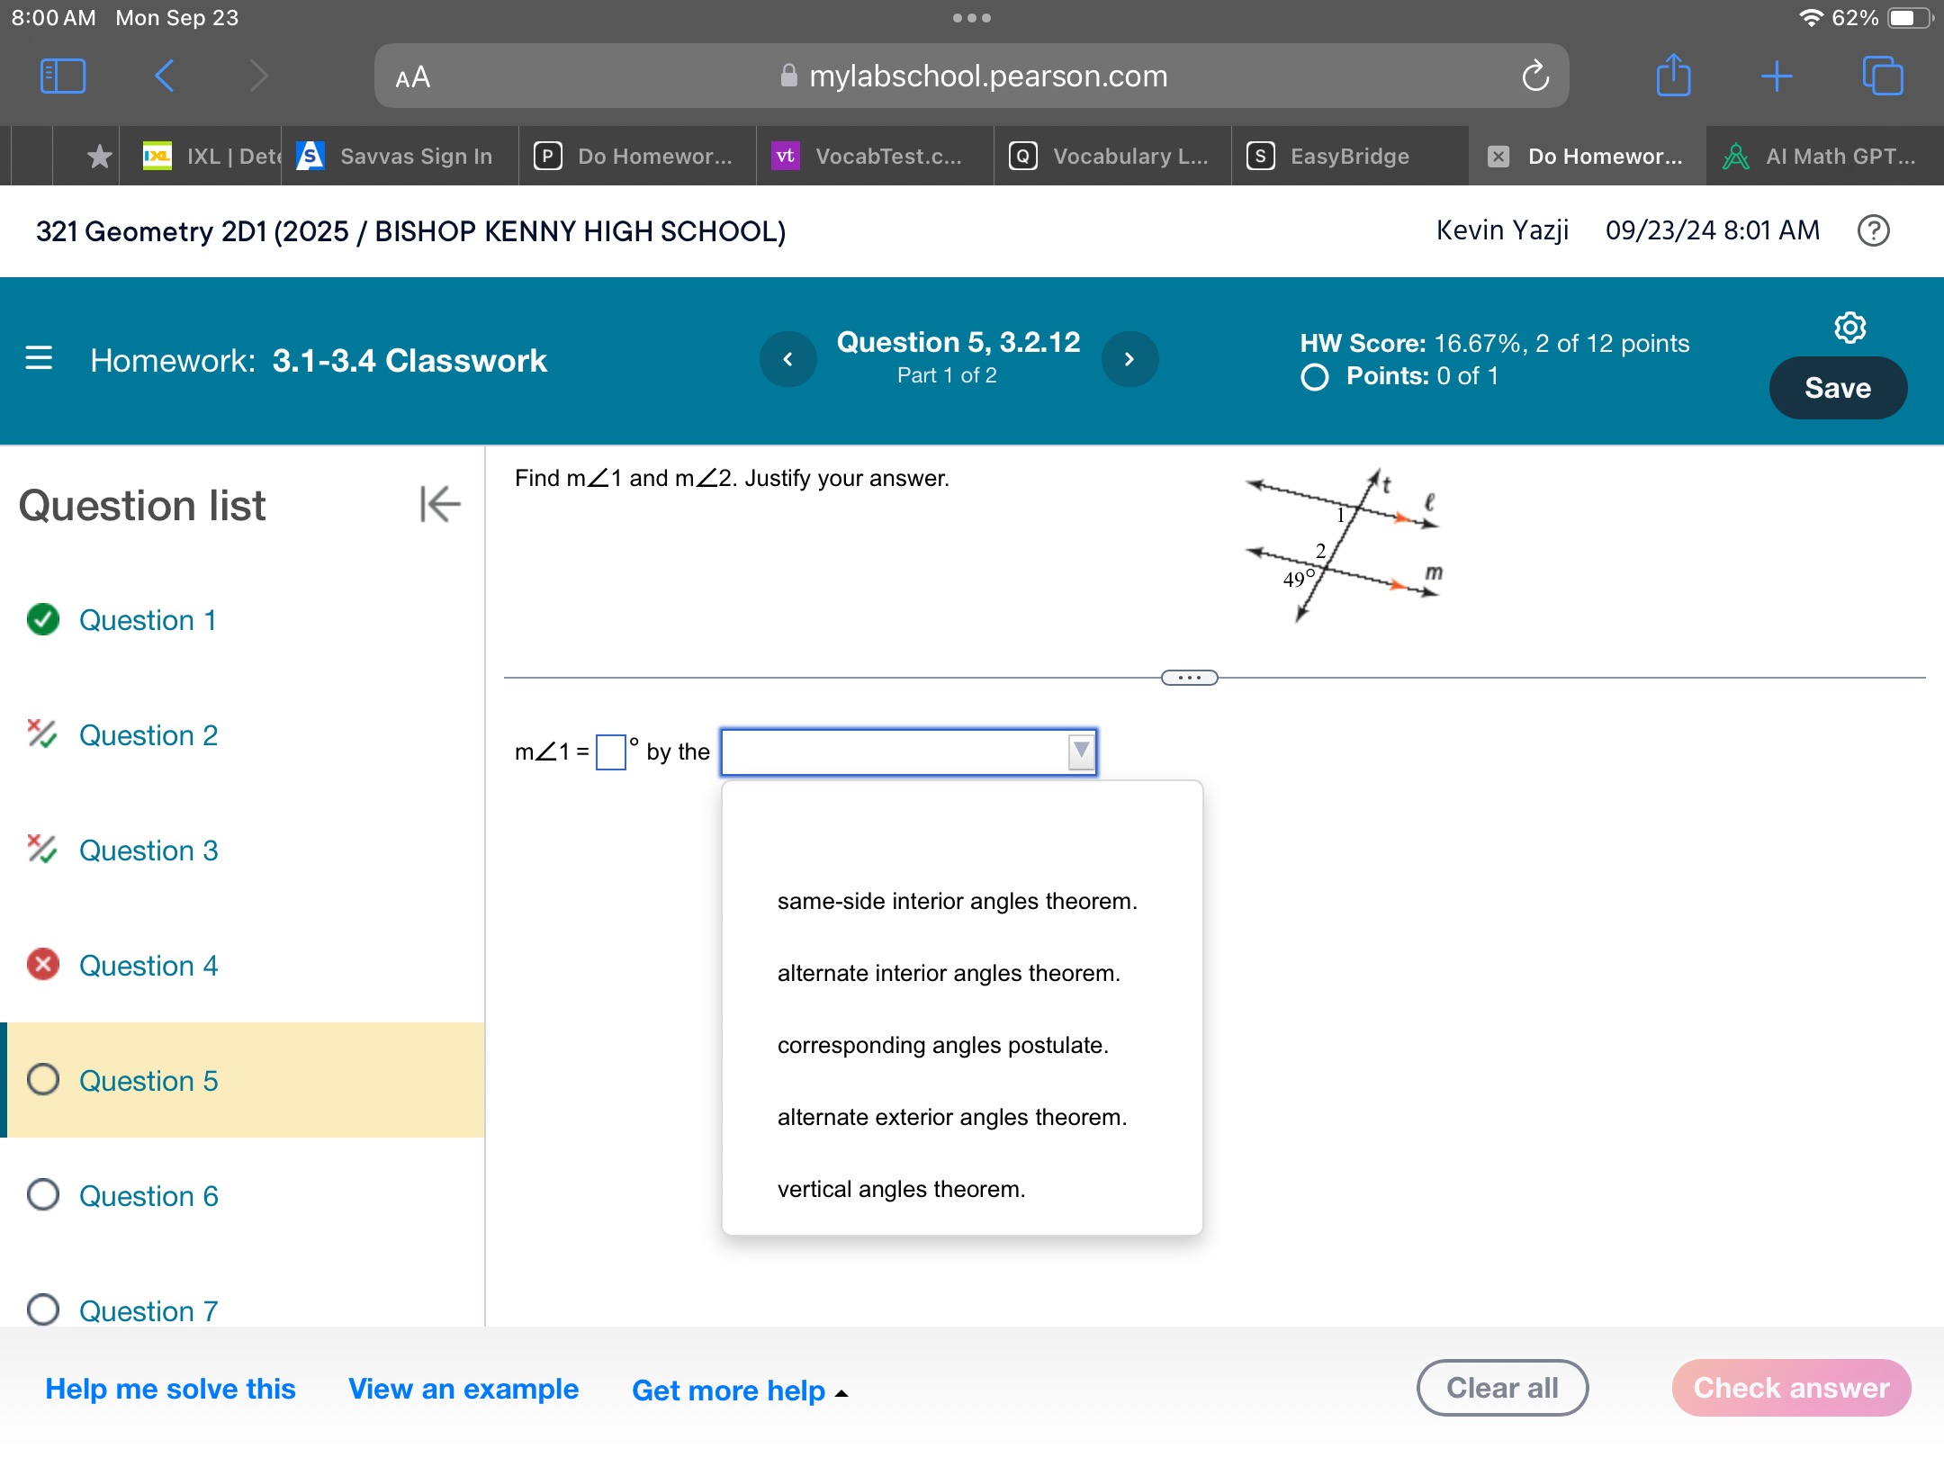Click Question 5 empty status circle

tap(43, 1079)
